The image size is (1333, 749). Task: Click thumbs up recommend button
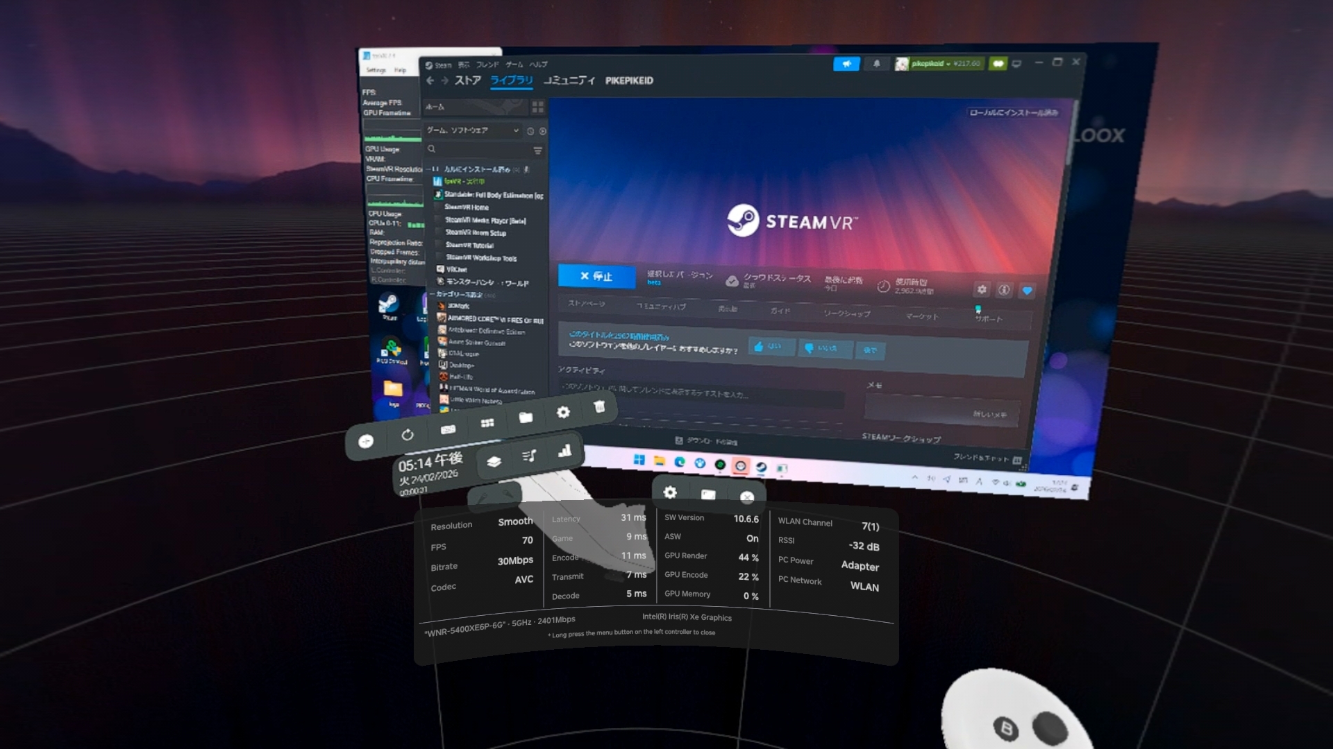[771, 346]
